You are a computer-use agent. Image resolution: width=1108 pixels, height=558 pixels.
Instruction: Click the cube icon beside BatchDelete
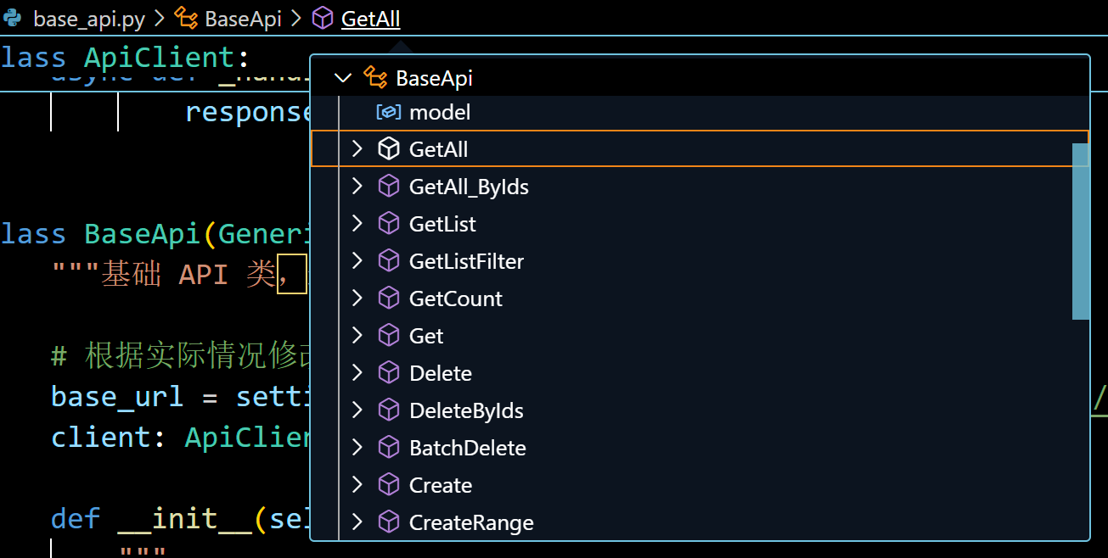[x=388, y=448]
